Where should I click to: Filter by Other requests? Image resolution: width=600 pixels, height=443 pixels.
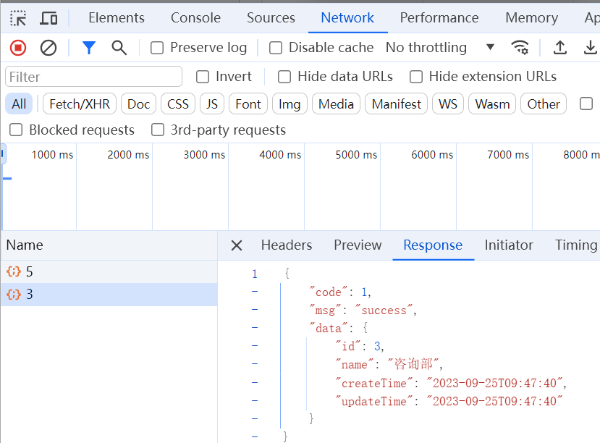tap(544, 104)
